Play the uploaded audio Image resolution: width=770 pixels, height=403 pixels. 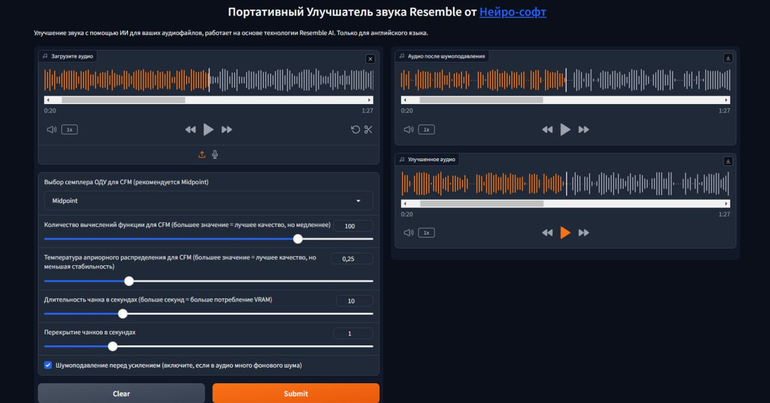209,130
